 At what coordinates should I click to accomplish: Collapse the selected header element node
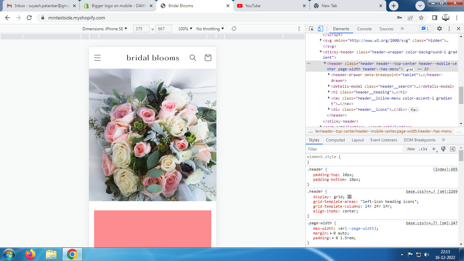click(325, 63)
